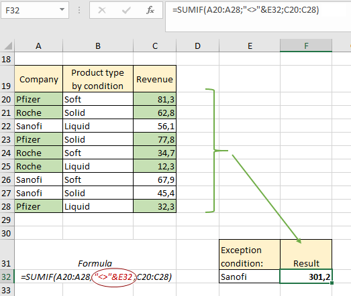The image size is (351, 296).
Task: Click the formula bar expand dots handle
Action: (x=79, y=10)
